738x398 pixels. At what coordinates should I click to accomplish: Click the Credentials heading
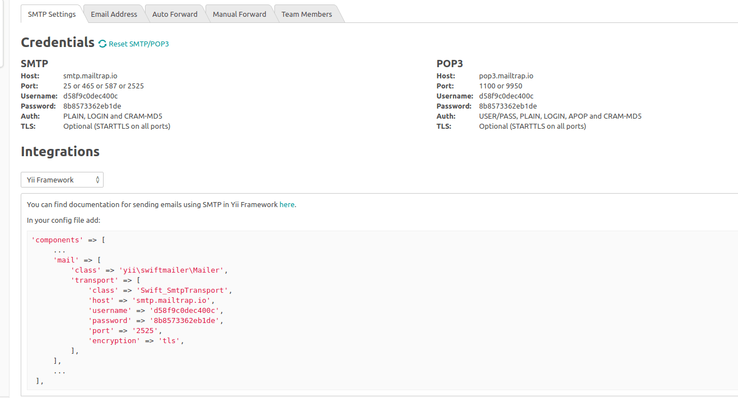(x=58, y=42)
